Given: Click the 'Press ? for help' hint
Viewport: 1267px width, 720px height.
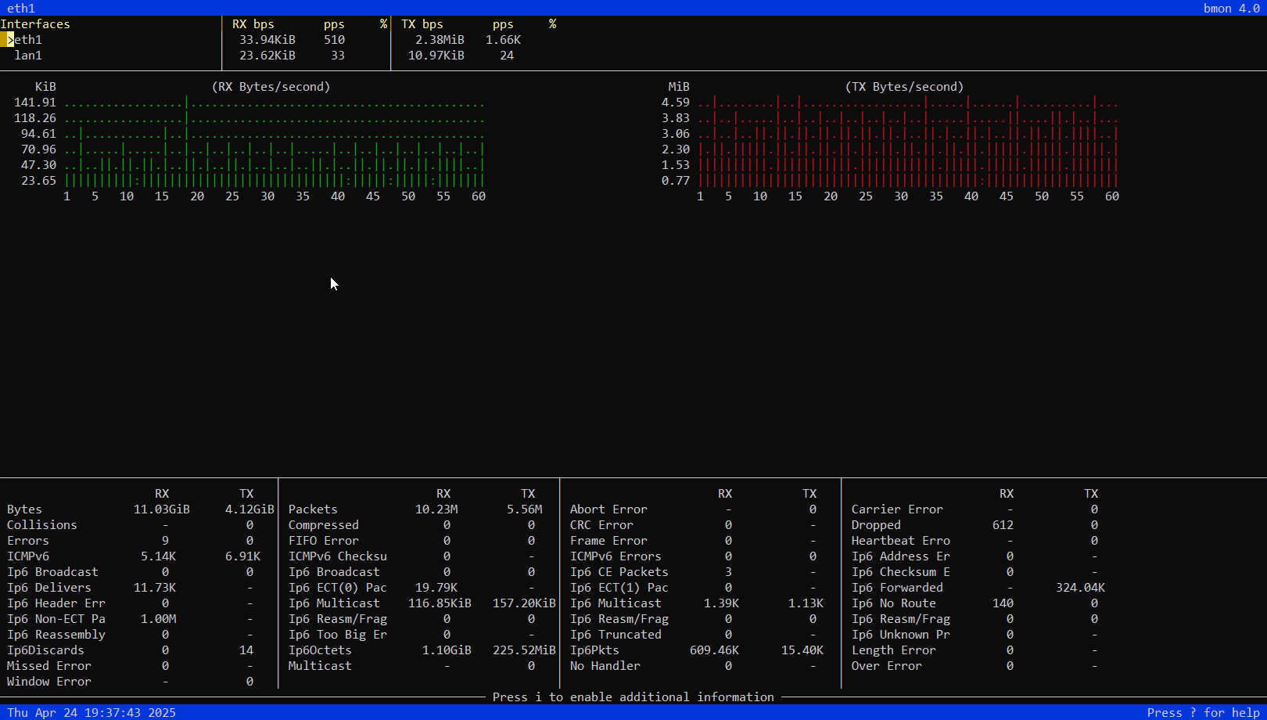Looking at the screenshot, I should 1204,712.
